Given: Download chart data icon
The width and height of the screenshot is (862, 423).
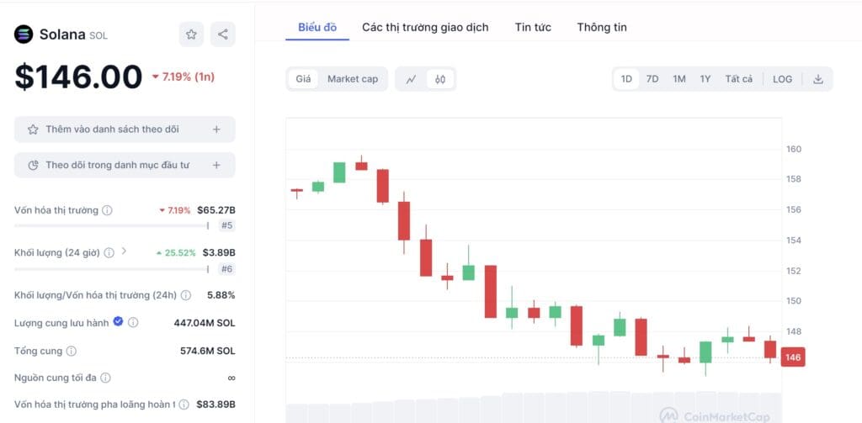Looking at the screenshot, I should [818, 79].
